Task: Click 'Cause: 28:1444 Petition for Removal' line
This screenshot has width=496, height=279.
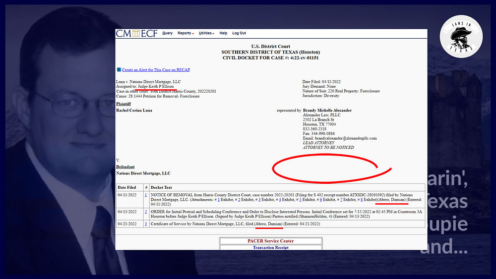Action: point(158,96)
